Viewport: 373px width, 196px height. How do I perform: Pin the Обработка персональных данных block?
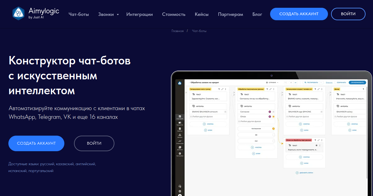267,89
